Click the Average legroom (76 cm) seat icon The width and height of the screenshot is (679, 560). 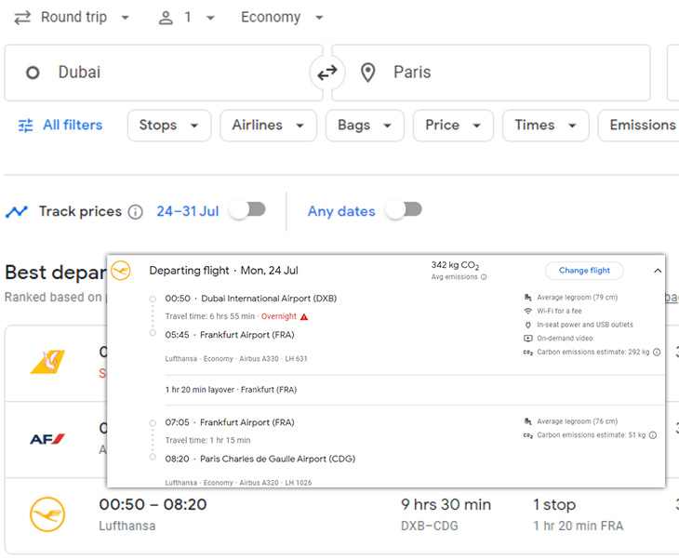pyautogui.click(x=528, y=421)
